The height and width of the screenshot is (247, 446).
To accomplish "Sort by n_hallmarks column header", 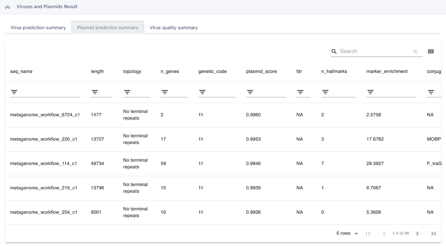I will pos(334,71).
